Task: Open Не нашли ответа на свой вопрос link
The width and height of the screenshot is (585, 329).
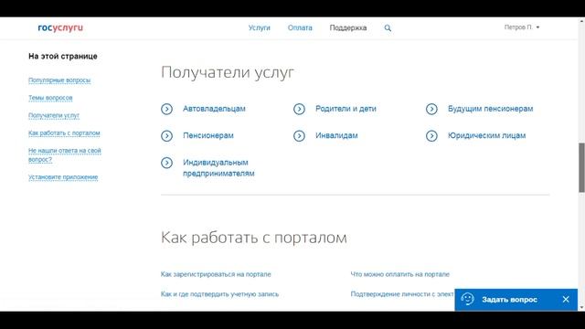Action: [65, 154]
